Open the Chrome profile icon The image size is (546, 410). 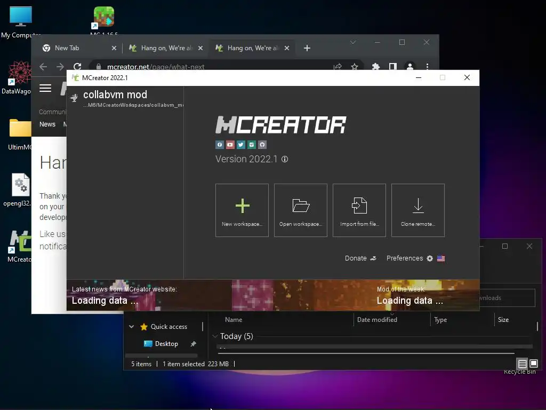(x=410, y=67)
